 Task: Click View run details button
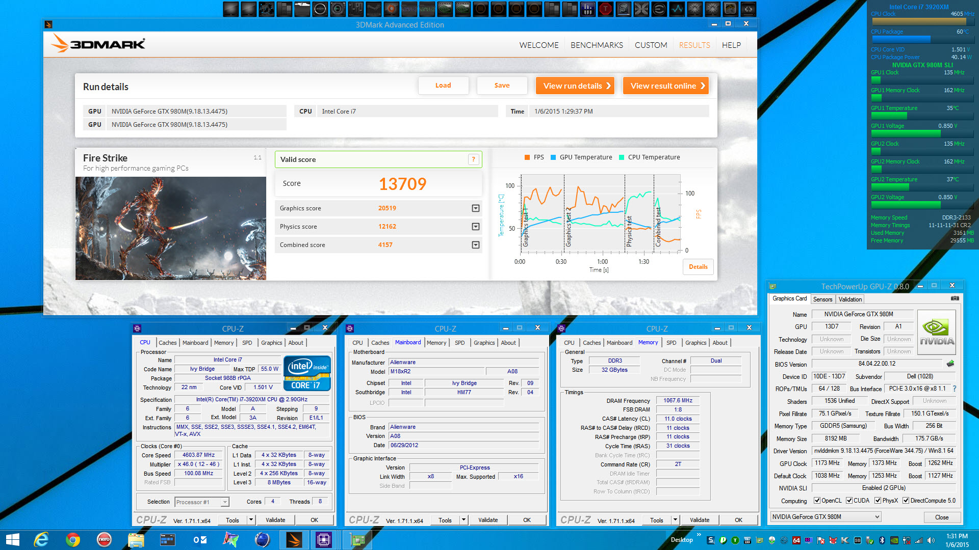(575, 86)
